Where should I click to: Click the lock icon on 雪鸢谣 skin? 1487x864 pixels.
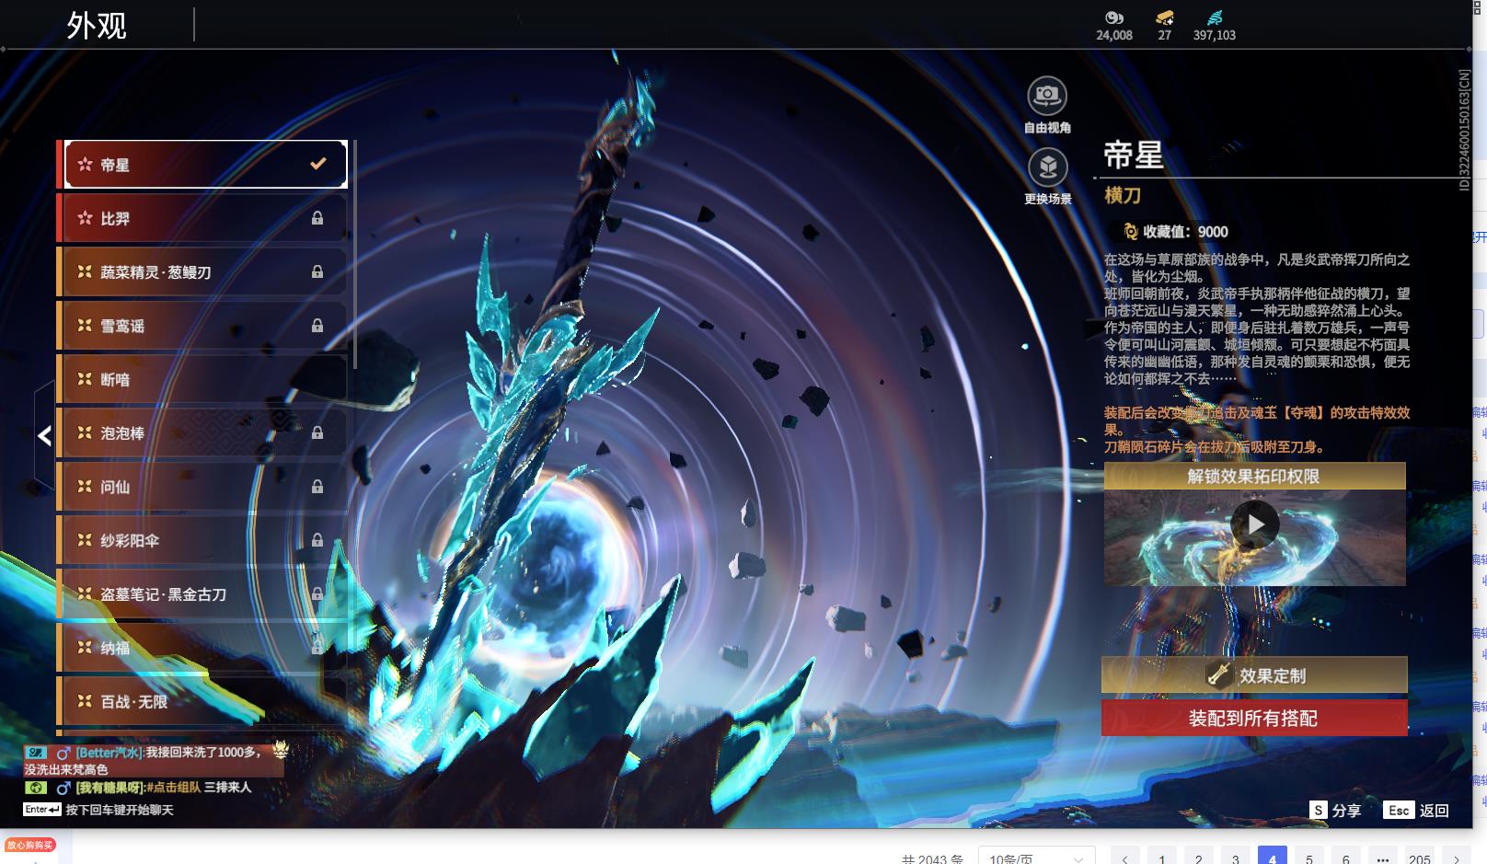317,326
